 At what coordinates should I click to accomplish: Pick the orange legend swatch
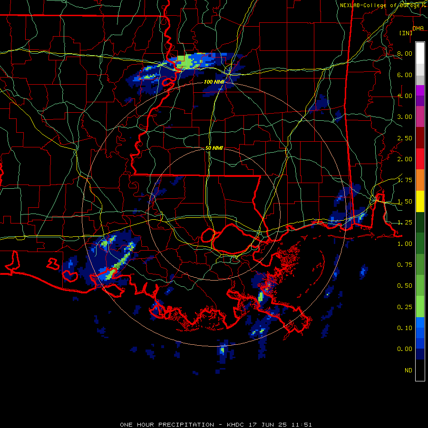pyautogui.click(x=420, y=180)
